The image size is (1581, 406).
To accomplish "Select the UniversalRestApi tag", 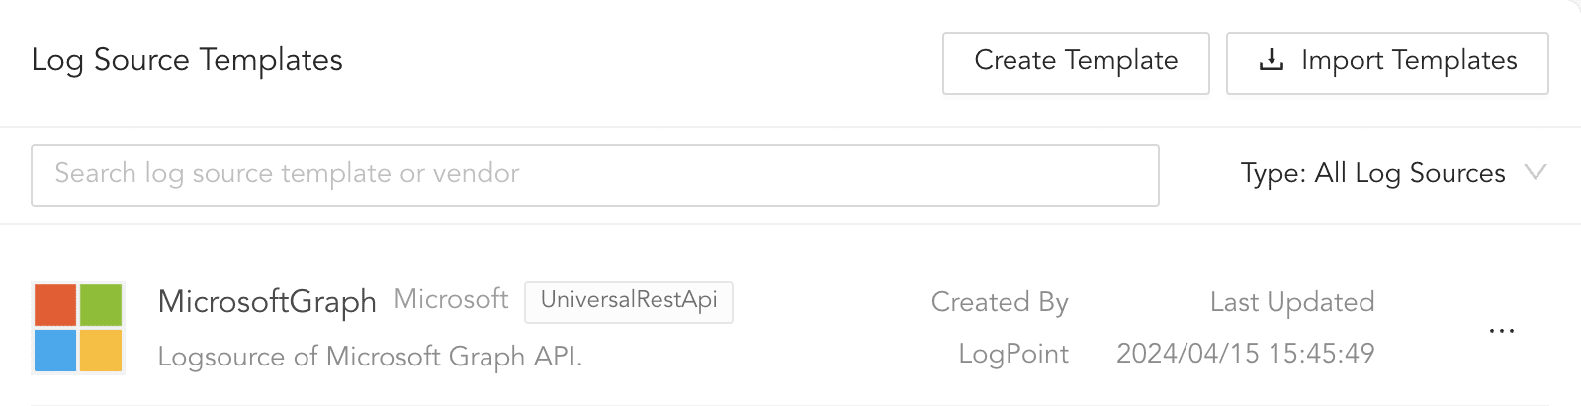I will pos(629,300).
